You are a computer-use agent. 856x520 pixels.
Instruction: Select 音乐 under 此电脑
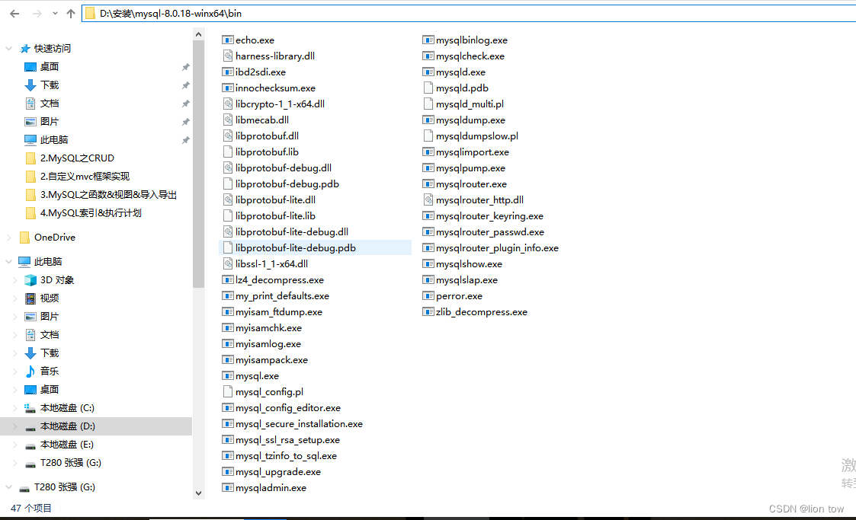49,372
